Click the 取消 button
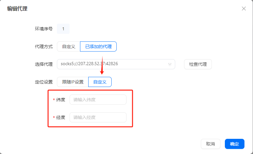 (x=210, y=144)
